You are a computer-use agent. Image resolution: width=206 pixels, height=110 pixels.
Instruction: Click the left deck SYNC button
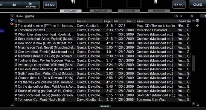(x=50, y=5)
